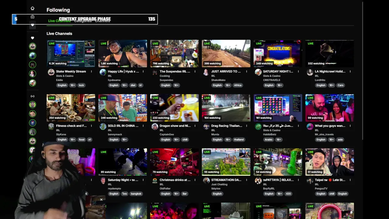The height and width of the screenshot is (219, 389).
Task: Open CRISTRAVELS avatar icon
Action: pos(258,72)
